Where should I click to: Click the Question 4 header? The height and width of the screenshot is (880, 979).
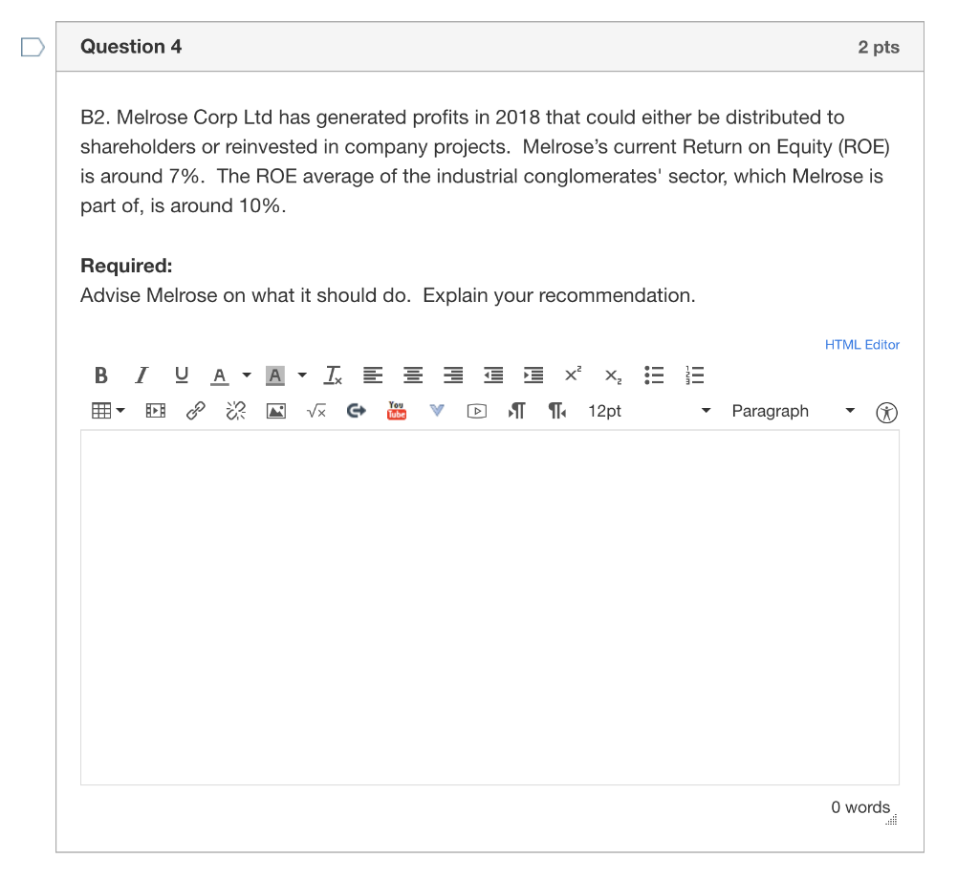[131, 46]
